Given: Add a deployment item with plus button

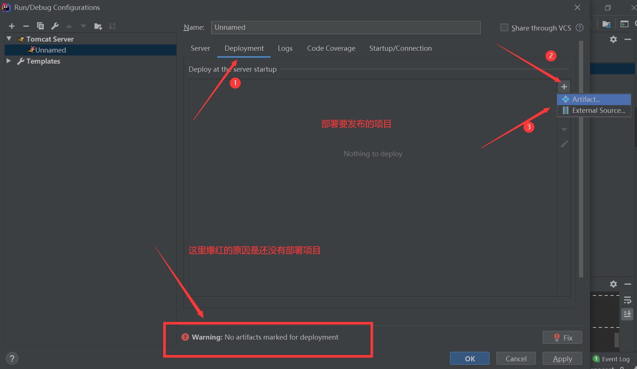Looking at the screenshot, I should pyautogui.click(x=564, y=87).
